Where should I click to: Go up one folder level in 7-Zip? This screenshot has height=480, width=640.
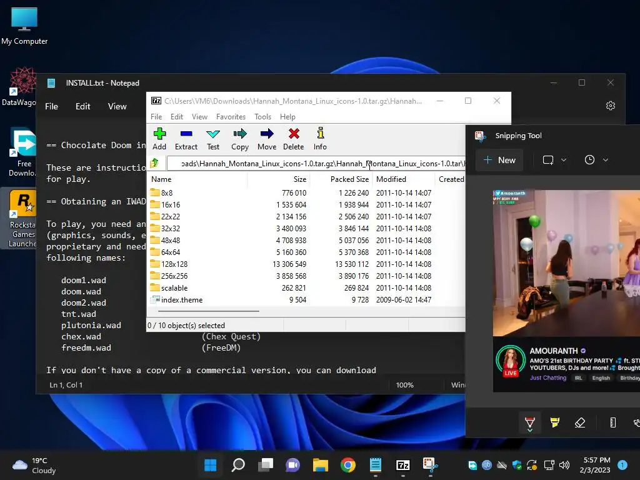pyautogui.click(x=154, y=164)
